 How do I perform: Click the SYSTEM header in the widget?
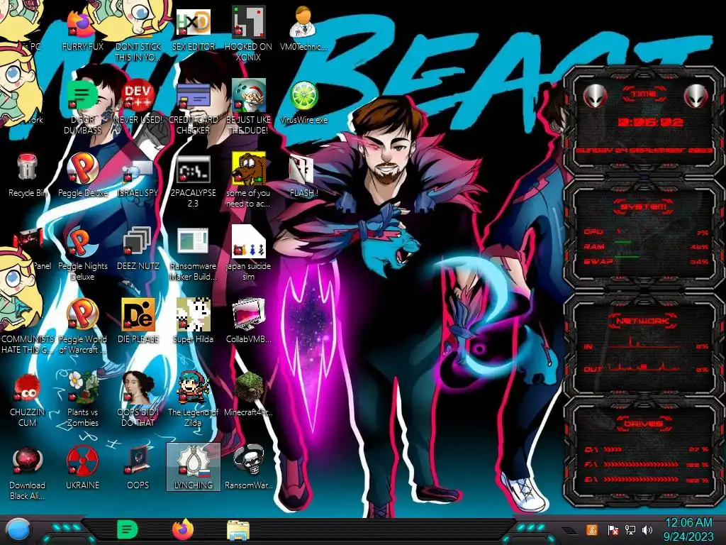pyautogui.click(x=644, y=207)
